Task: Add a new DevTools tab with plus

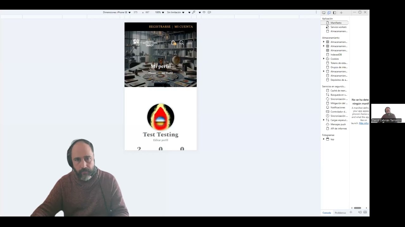Action: (341, 13)
